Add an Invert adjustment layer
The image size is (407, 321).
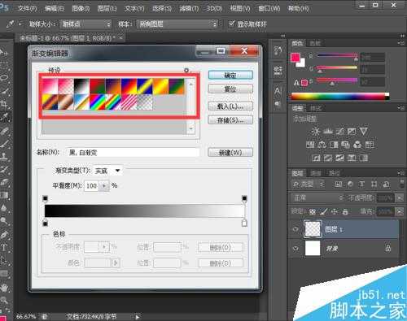pyautogui.click(x=316, y=158)
